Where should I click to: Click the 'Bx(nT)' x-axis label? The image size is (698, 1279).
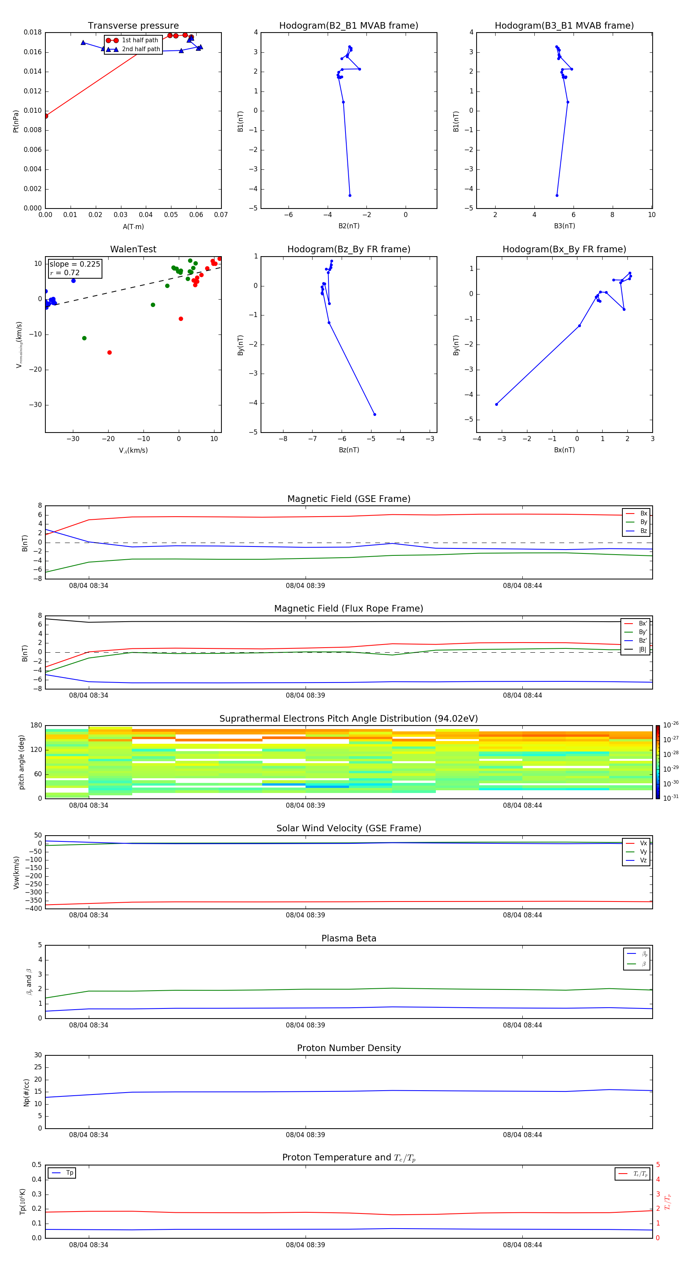pyautogui.click(x=564, y=450)
